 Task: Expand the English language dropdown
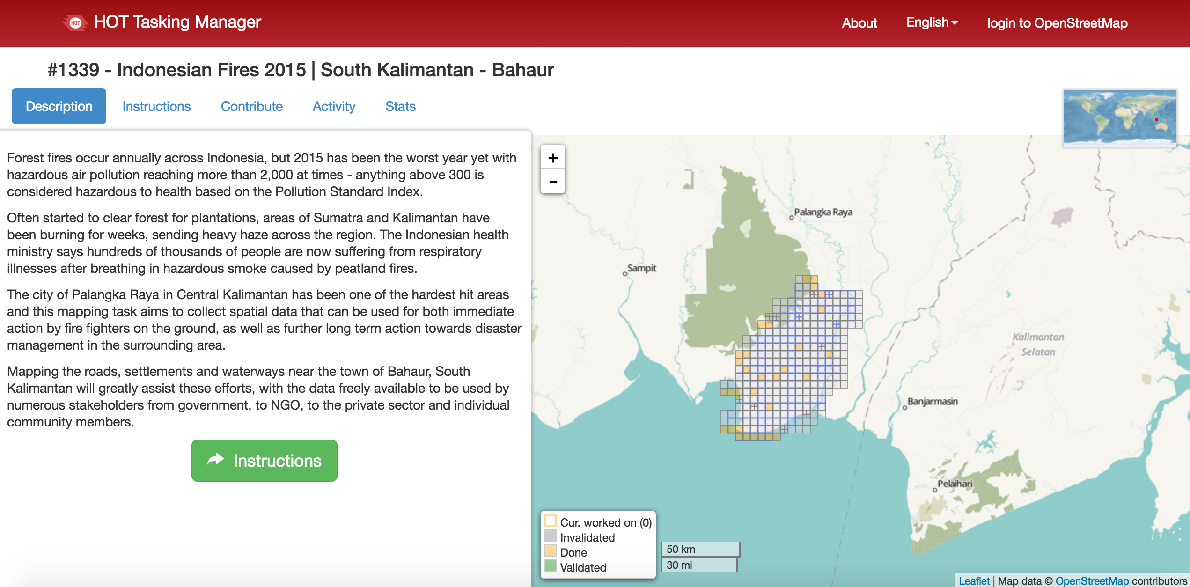click(932, 22)
